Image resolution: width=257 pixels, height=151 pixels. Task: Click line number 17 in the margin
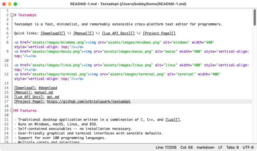tap(7, 101)
